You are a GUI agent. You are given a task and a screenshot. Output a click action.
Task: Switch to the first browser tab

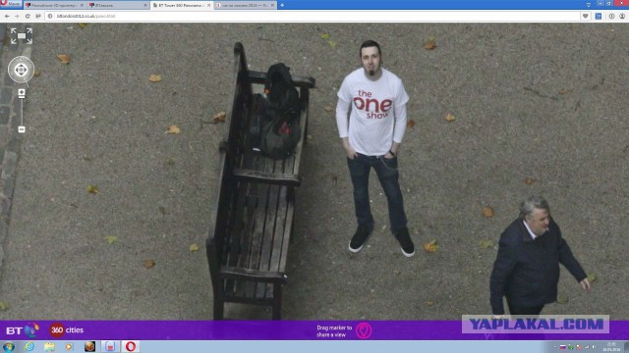point(54,5)
